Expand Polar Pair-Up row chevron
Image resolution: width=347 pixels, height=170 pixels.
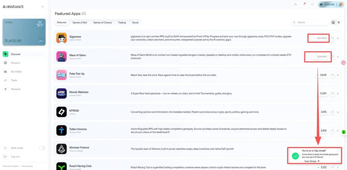coord(338,75)
